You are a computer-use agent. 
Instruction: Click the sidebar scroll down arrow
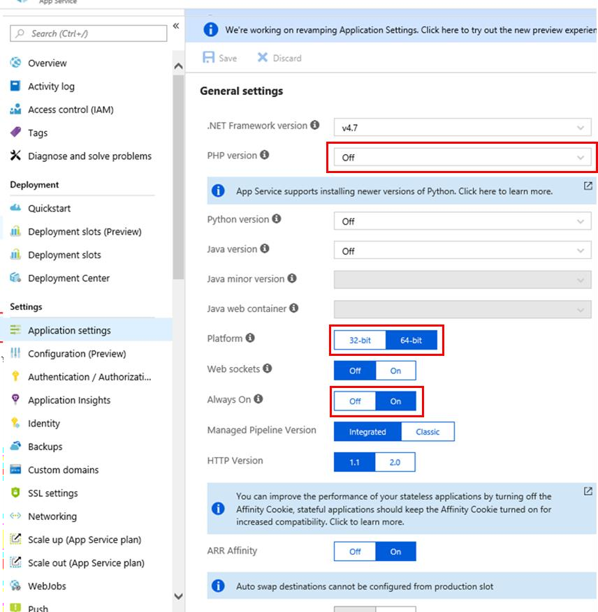pyautogui.click(x=178, y=596)
